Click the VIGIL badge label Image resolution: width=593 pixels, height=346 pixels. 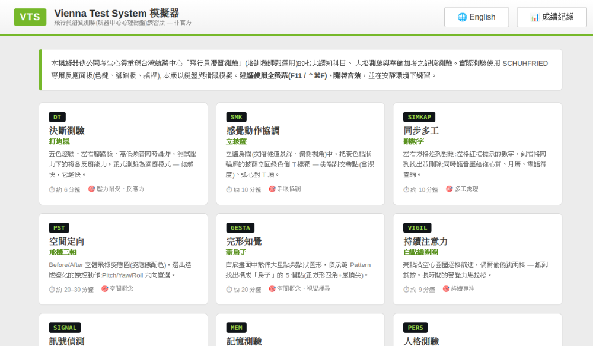(x=417, y=228)
